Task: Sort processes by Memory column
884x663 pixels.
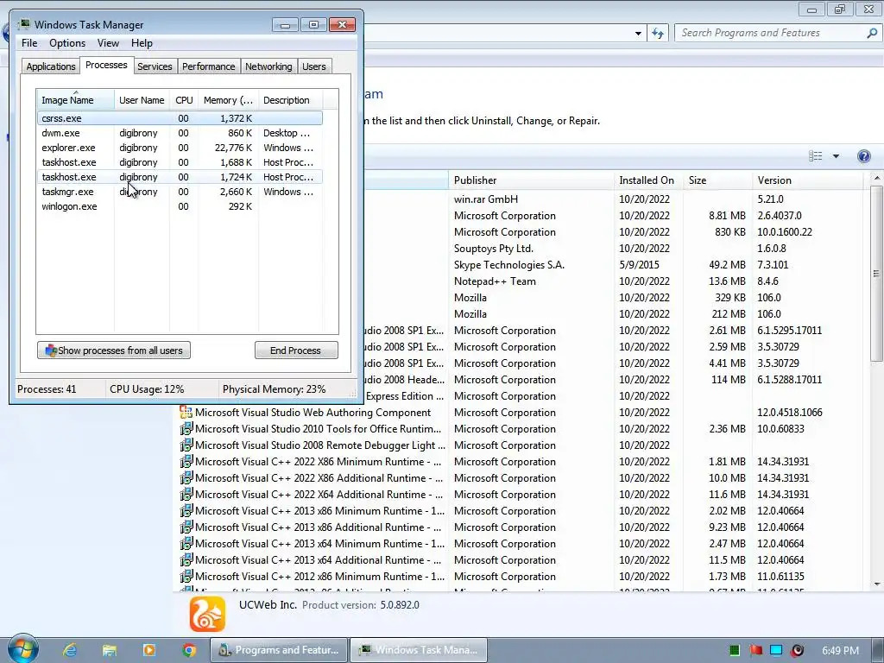Action: pyautogui.click(x=228, y=100)
